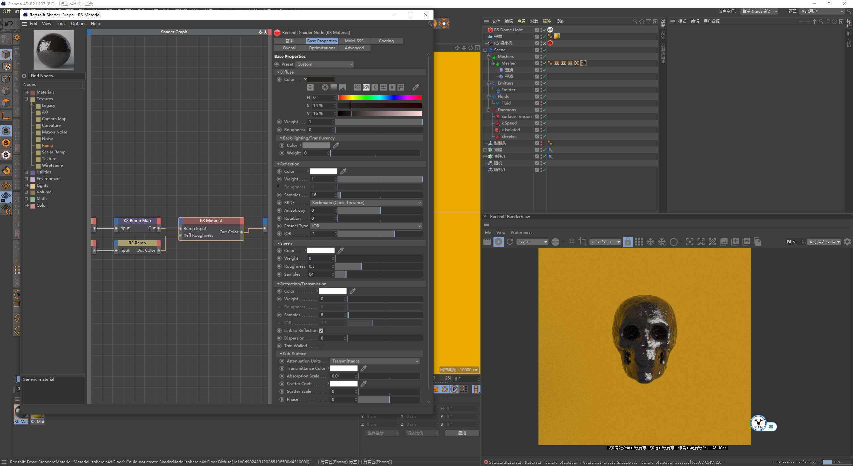Toggle the Sheen Samples animation dot
Screen dimensions: 853x466
point(279,274)
